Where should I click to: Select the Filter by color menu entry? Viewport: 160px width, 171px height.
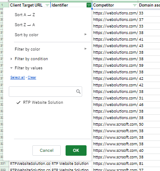[28, 49]
